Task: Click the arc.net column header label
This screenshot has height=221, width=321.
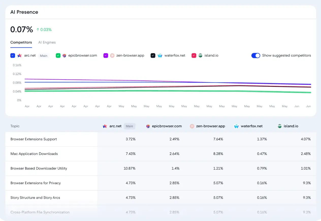Action: point(115,126)
